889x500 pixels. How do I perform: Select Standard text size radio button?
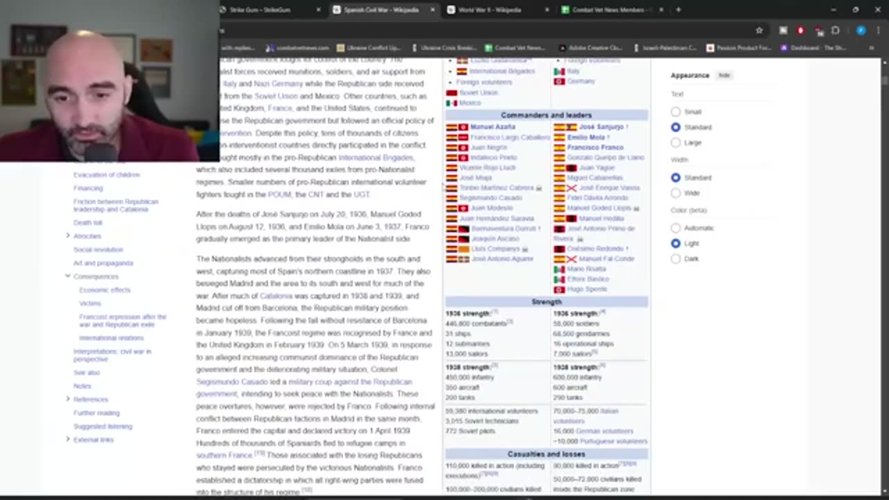click(676, 127)
